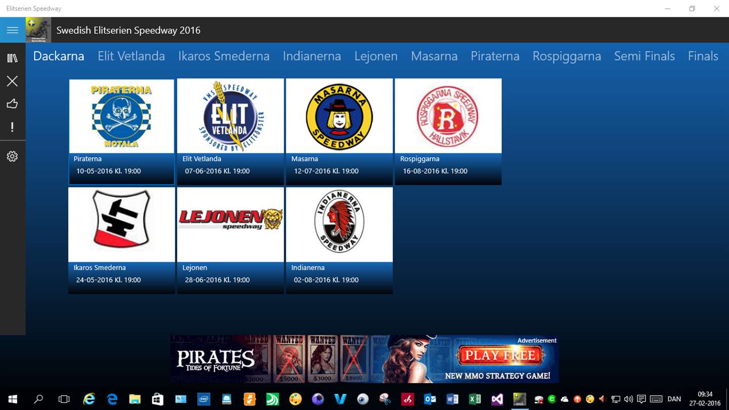The height and width of the screenshot is (410, 729).
Task: Open the hamburger menu button
Action: point(13,30)
